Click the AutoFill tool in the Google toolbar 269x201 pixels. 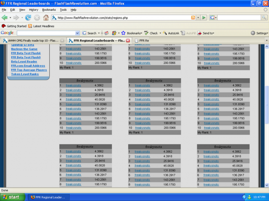(188, 33)
